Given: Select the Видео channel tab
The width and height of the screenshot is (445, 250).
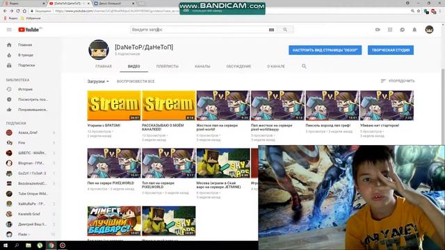Looking at the screenshot, I should pos(134,67).
